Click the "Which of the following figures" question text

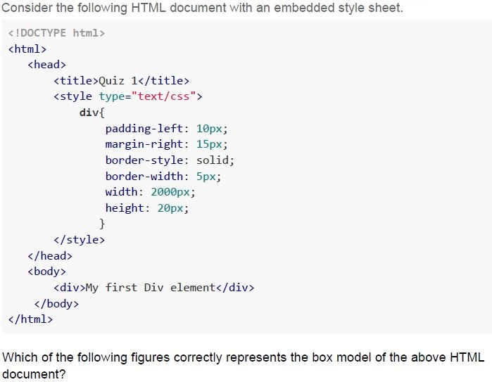point(243,366)
